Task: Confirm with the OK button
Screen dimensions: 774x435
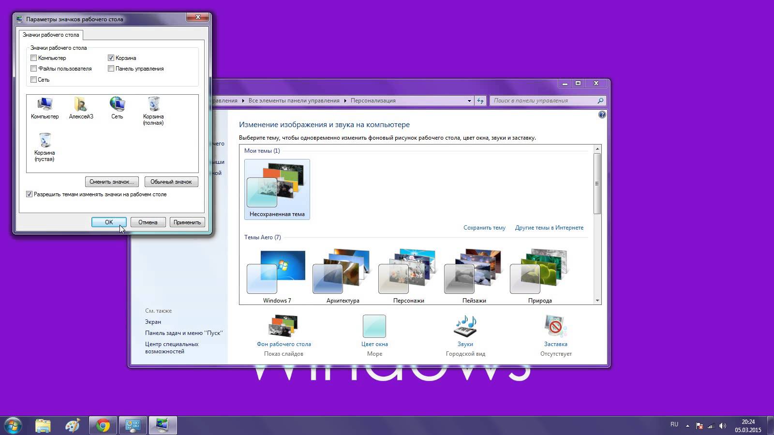Action: click(109, 222)
